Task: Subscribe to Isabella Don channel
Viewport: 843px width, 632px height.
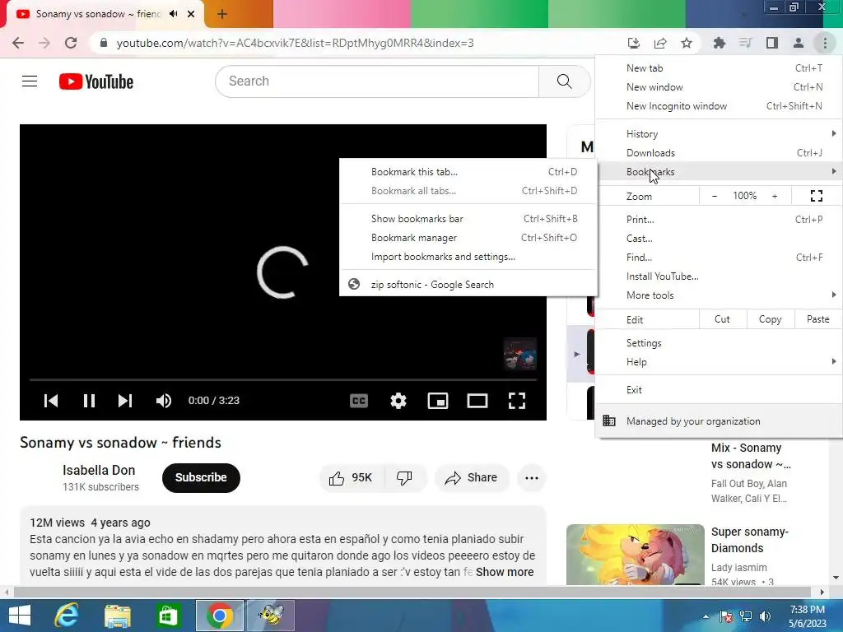Action: [x=201, y=478]
